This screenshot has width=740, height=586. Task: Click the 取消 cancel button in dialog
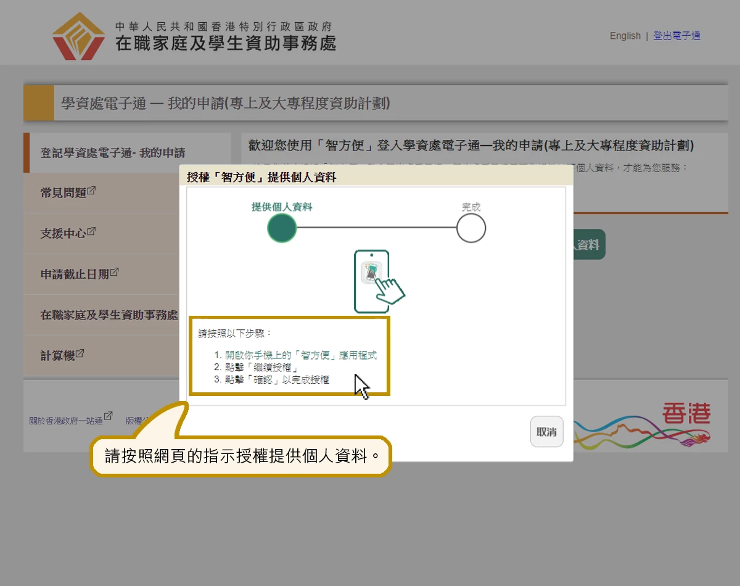click(546, 432)
